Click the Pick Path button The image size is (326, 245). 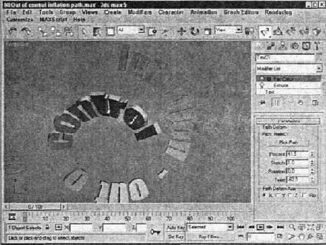[288, 142]
